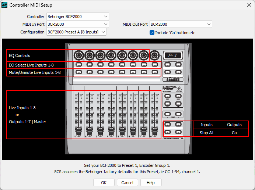Screen dimensions: 255x190
Task: Click the eighth EQ Select button in the top row
Action: [x=155, y=65]
